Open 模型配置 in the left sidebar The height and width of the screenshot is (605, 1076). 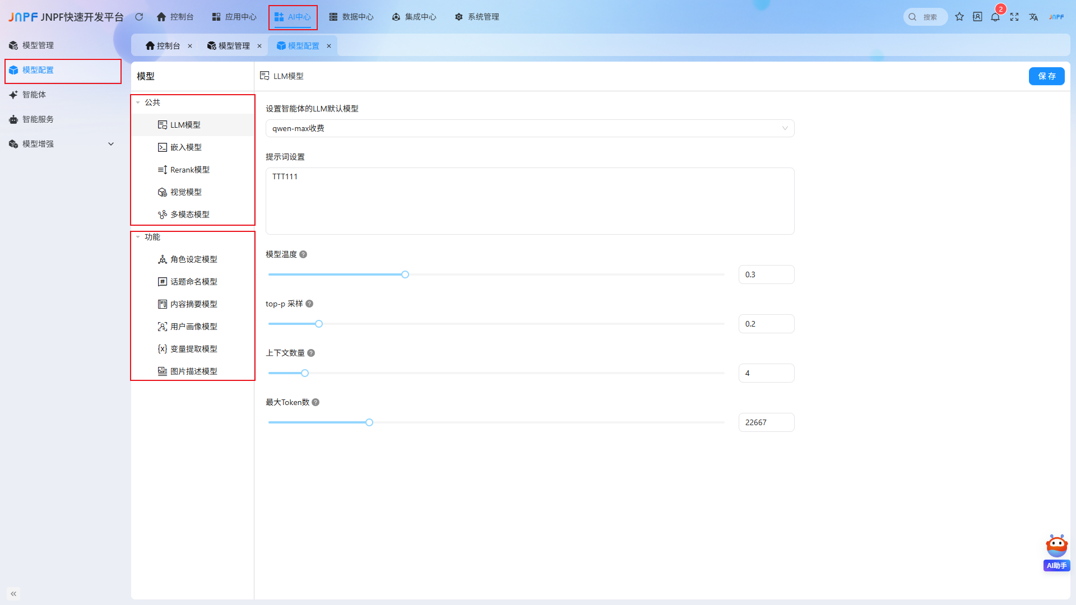[x=63, y=70]
